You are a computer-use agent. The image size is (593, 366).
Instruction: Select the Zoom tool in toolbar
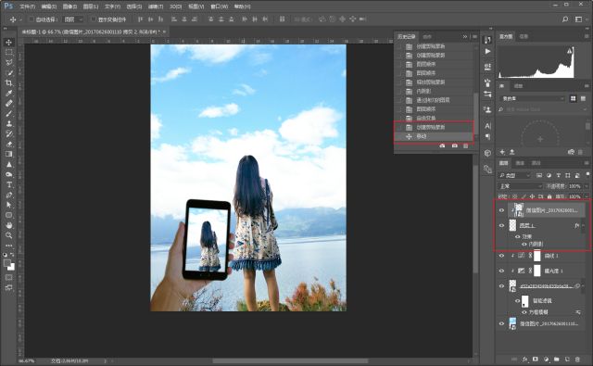8,235
